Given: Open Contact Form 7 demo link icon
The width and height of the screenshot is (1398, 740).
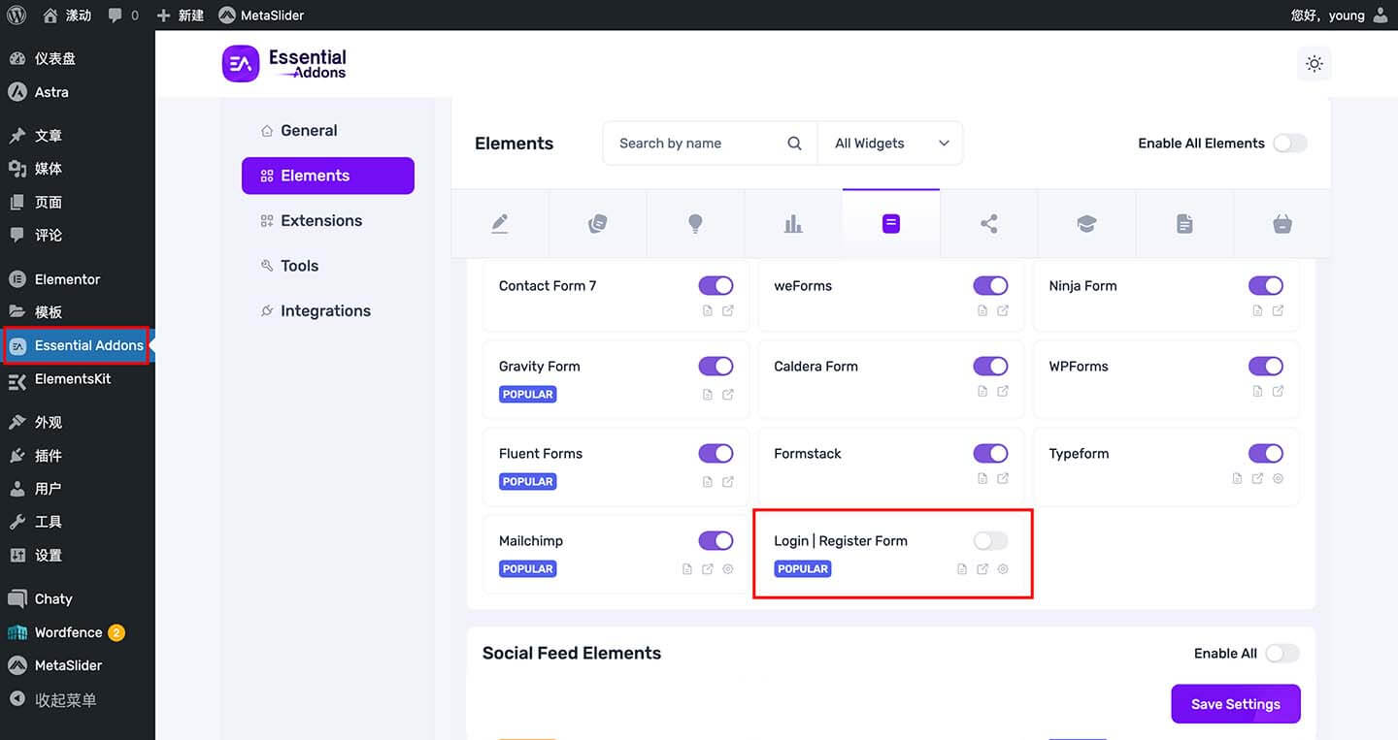Looking at the screenshot, I should (728, 310).
